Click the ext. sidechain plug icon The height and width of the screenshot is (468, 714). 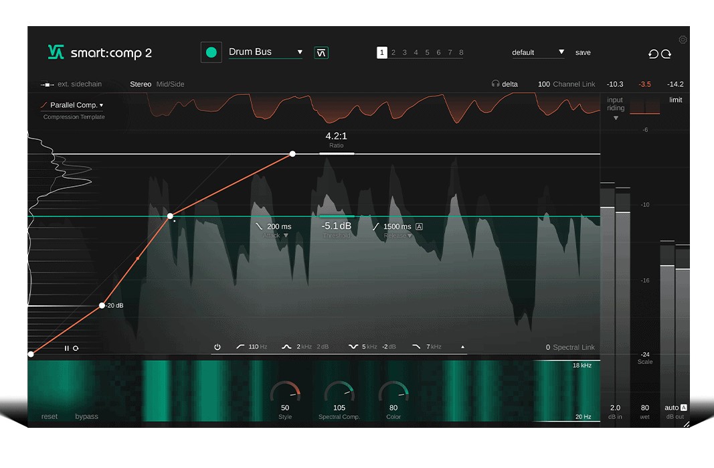click(47, 84)
